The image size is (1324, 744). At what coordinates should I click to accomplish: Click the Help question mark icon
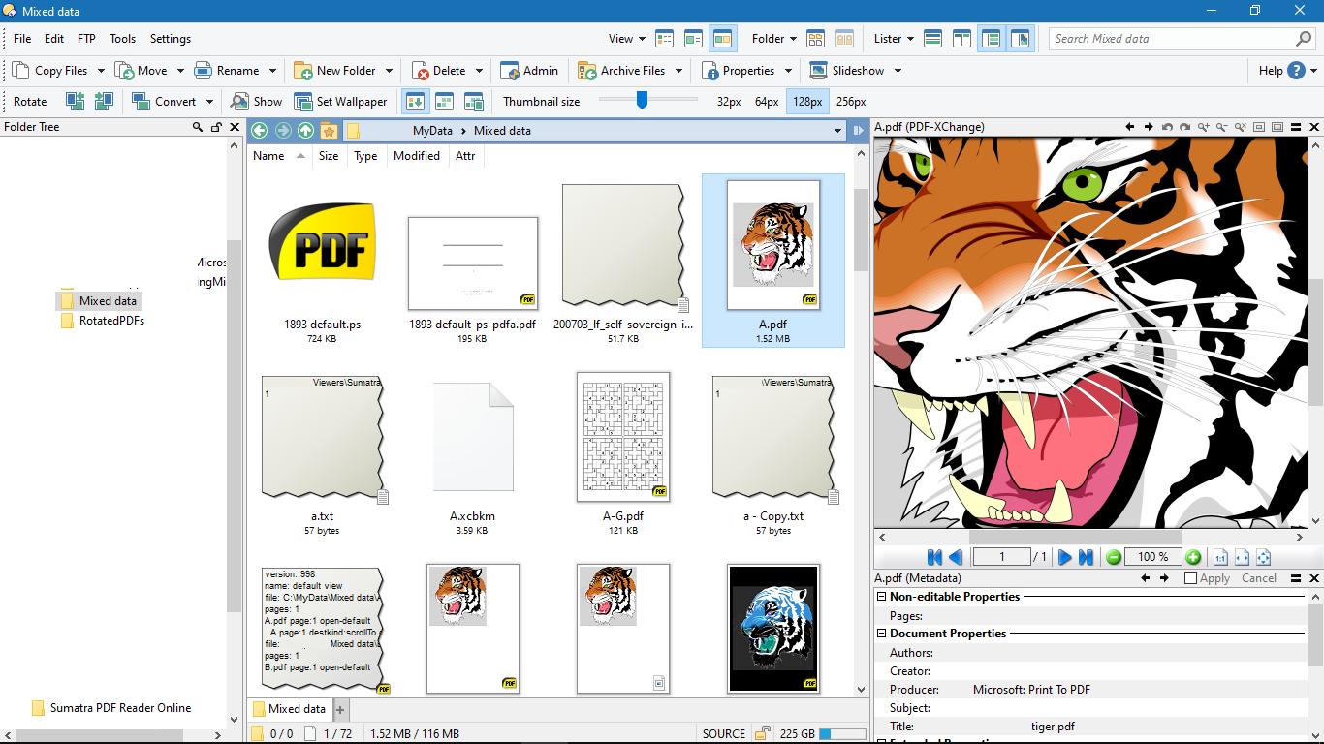click(1296, 70)
